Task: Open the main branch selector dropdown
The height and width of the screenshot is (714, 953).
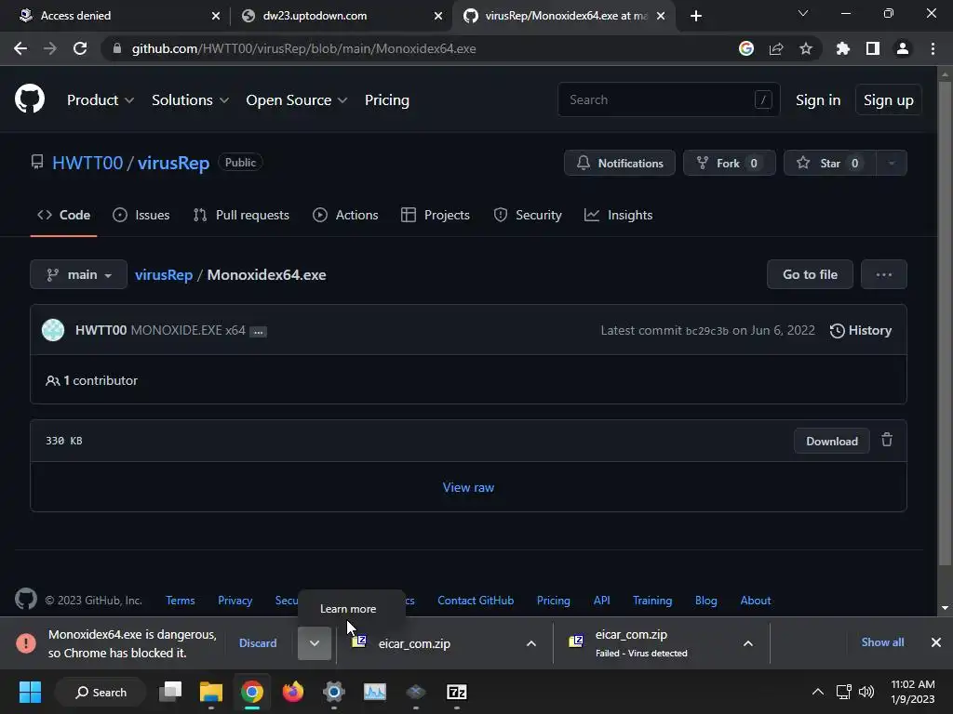Action: coord(78,274)
